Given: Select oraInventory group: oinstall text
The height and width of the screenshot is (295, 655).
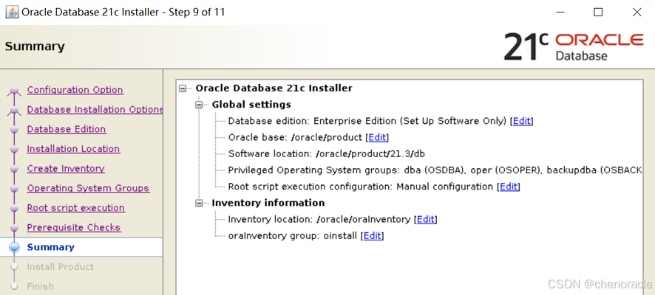Looking at the screenshot, I should click(293, 236).
